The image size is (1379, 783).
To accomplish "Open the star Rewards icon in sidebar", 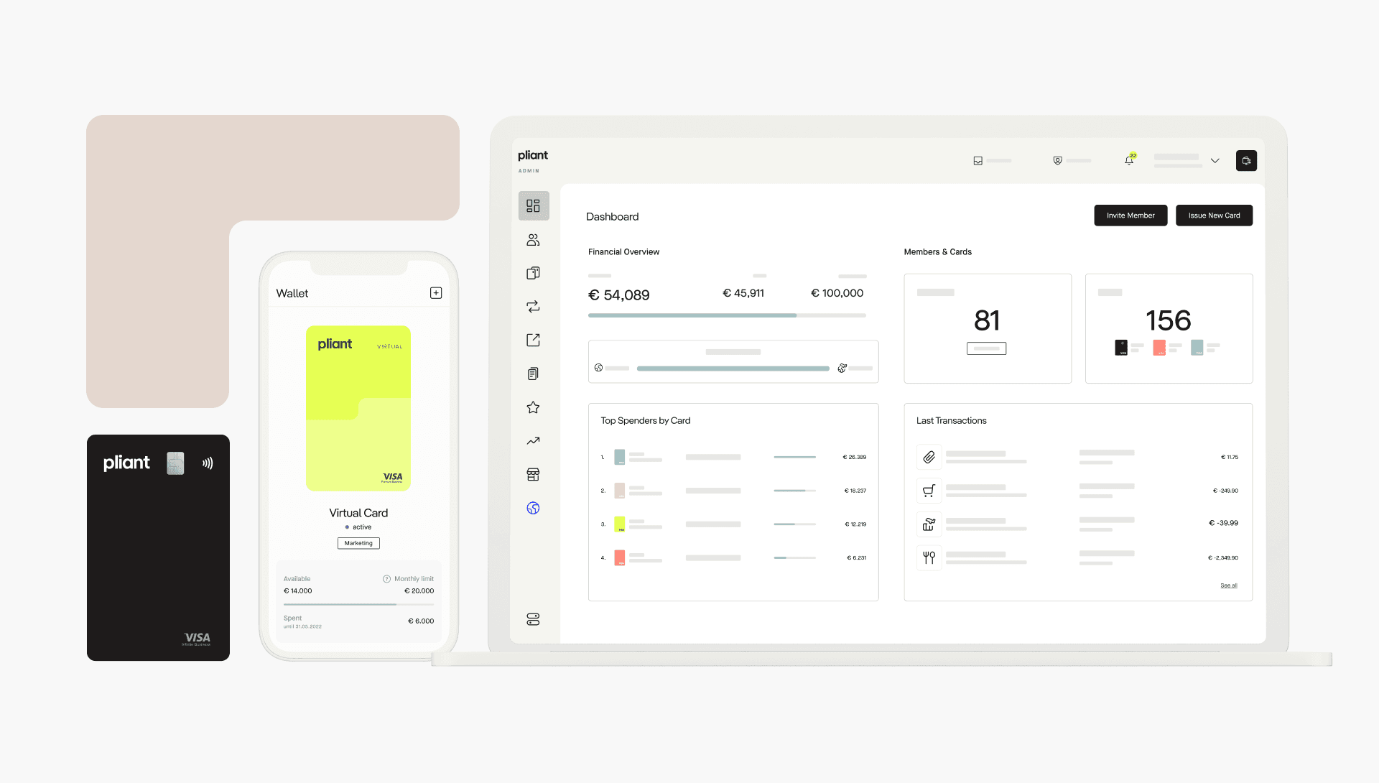I will (x=533, y=407).
